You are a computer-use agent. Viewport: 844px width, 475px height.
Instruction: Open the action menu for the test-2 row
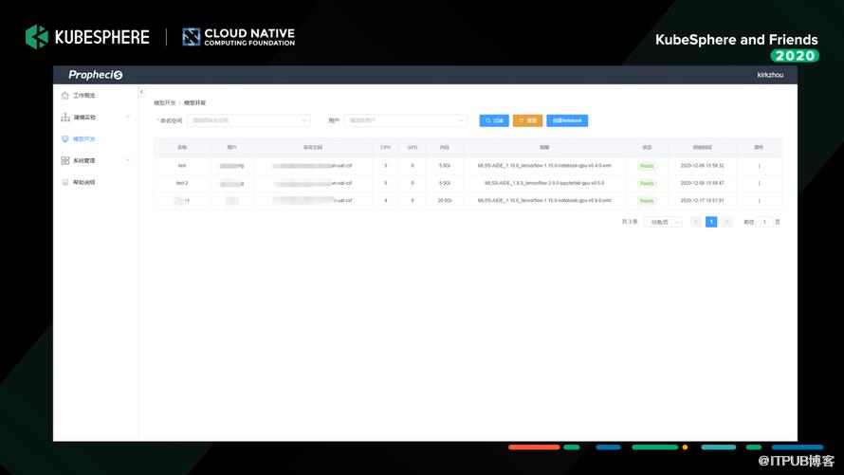pyautogui.click(x=759, y=183)
